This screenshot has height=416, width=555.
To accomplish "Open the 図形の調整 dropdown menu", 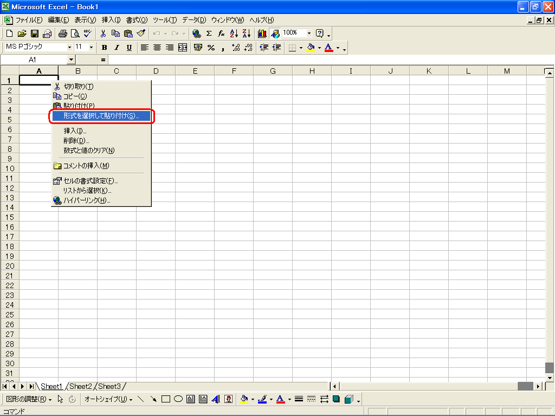I will tap(29, 399).
